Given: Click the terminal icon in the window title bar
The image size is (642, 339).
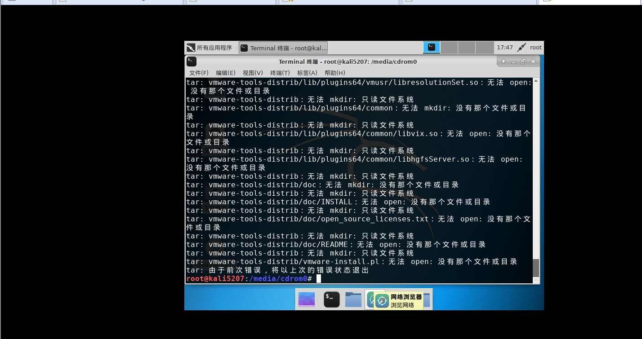Looking at the screenshot, I should [192, 62].
